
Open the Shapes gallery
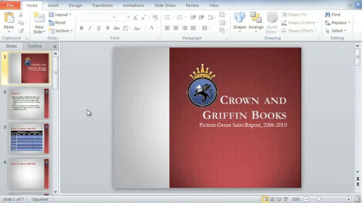pos(240,23)
